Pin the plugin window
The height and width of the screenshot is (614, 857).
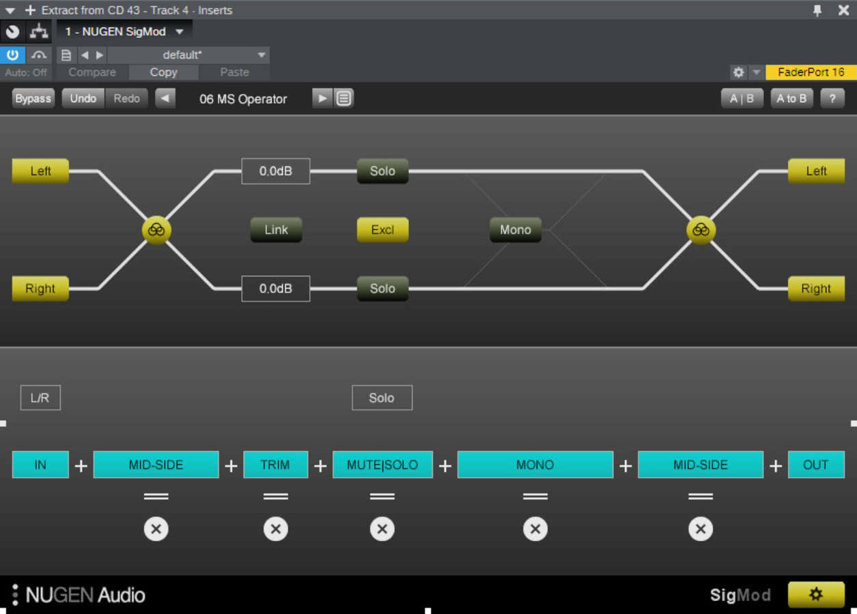817,10
